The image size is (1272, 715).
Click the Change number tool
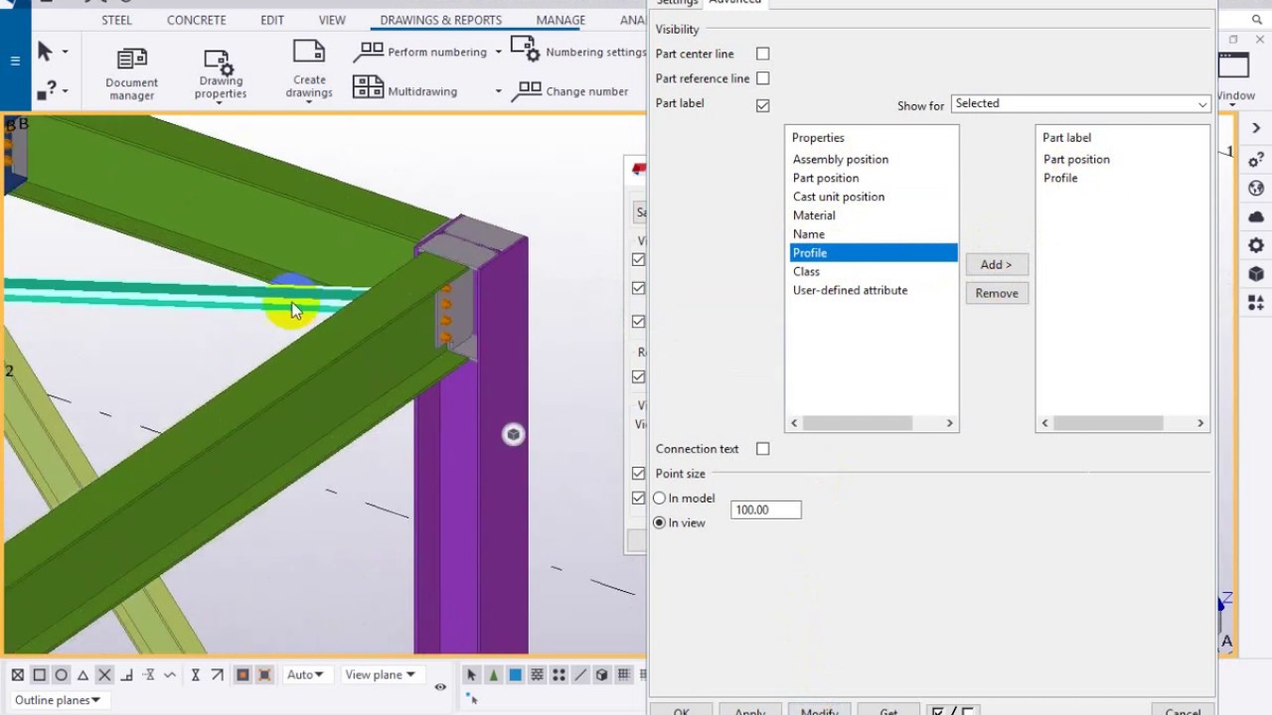[570, 90]
